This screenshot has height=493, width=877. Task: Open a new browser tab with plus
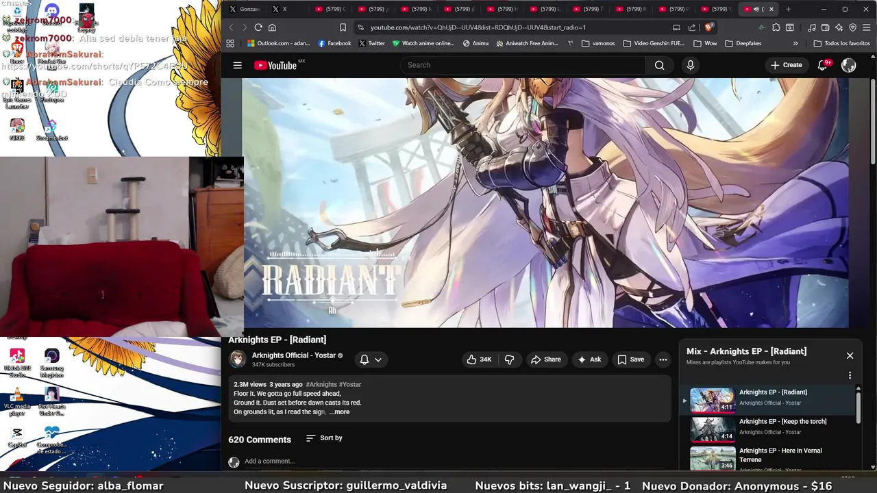point(788,9)
